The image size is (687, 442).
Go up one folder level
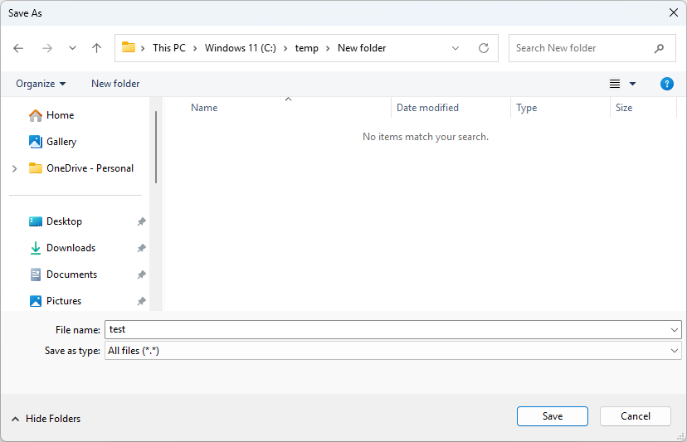tap(96, 48)
